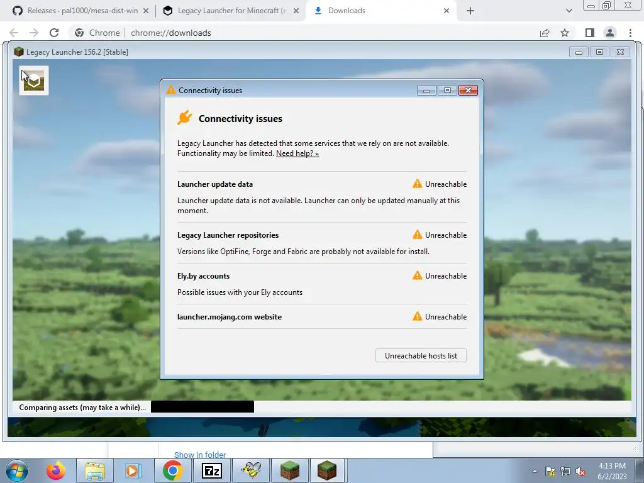Click the Unreachable hosts list button
644x483 pixels.
(x=421, y=356)
